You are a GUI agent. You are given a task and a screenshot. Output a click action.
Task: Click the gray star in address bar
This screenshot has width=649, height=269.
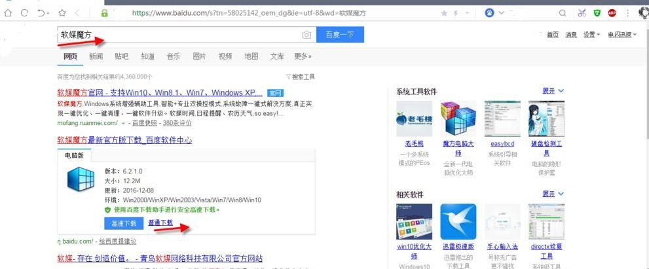tap(444, 13)
